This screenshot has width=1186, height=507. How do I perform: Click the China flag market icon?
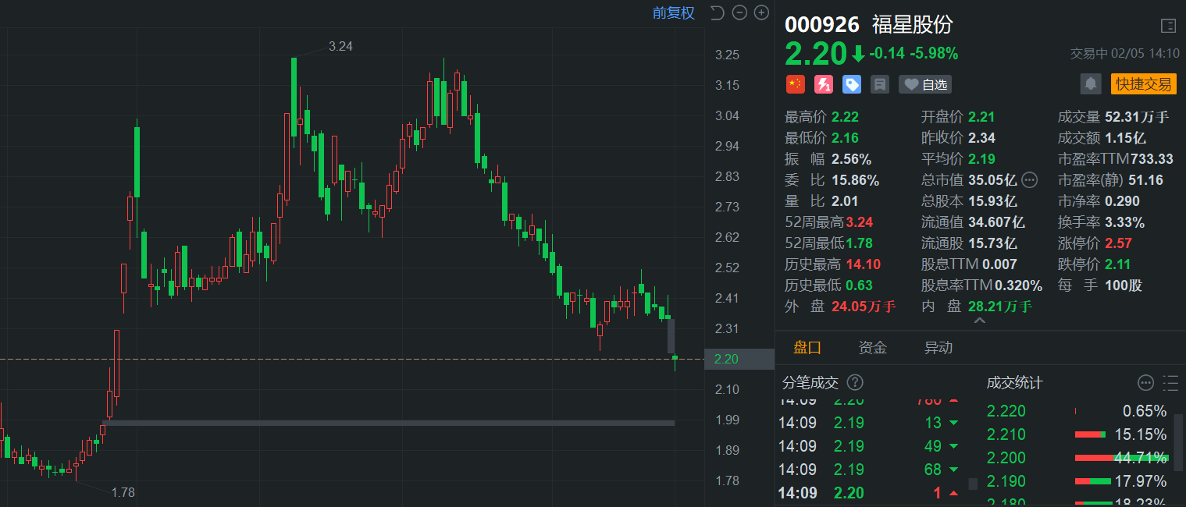pyautogui.click(x=795, y=84)
